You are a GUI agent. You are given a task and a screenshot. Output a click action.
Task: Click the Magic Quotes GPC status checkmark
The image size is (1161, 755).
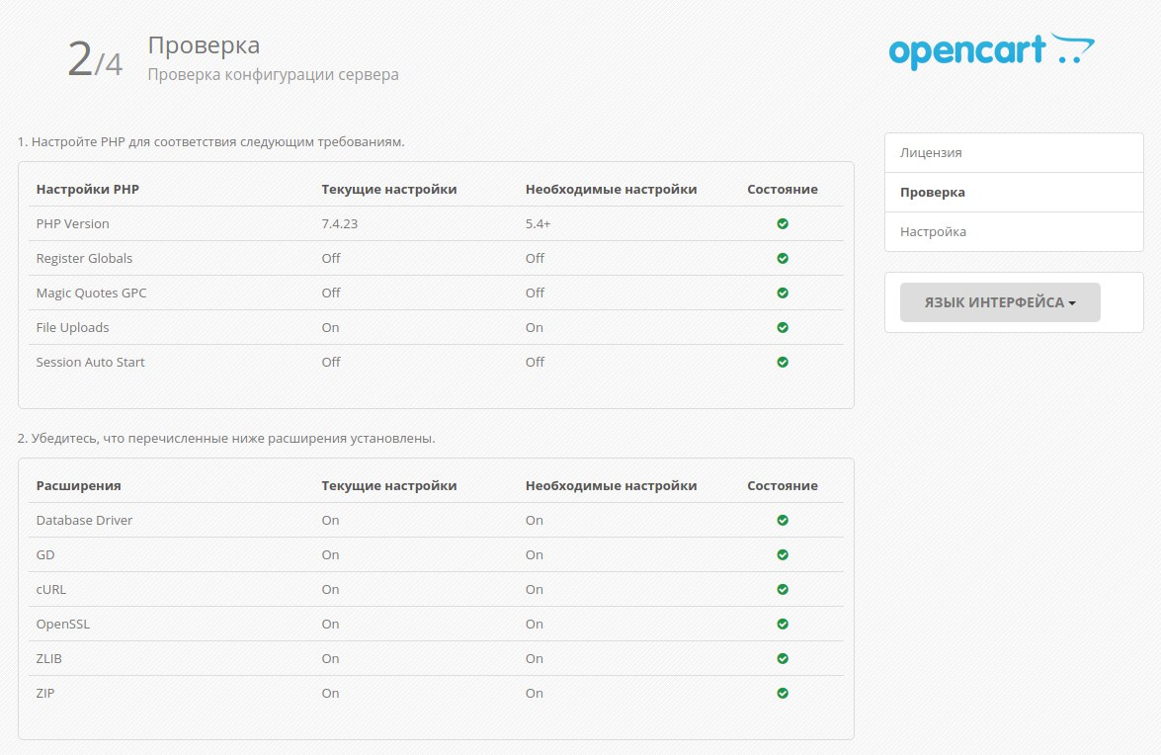tap(783, 294)
